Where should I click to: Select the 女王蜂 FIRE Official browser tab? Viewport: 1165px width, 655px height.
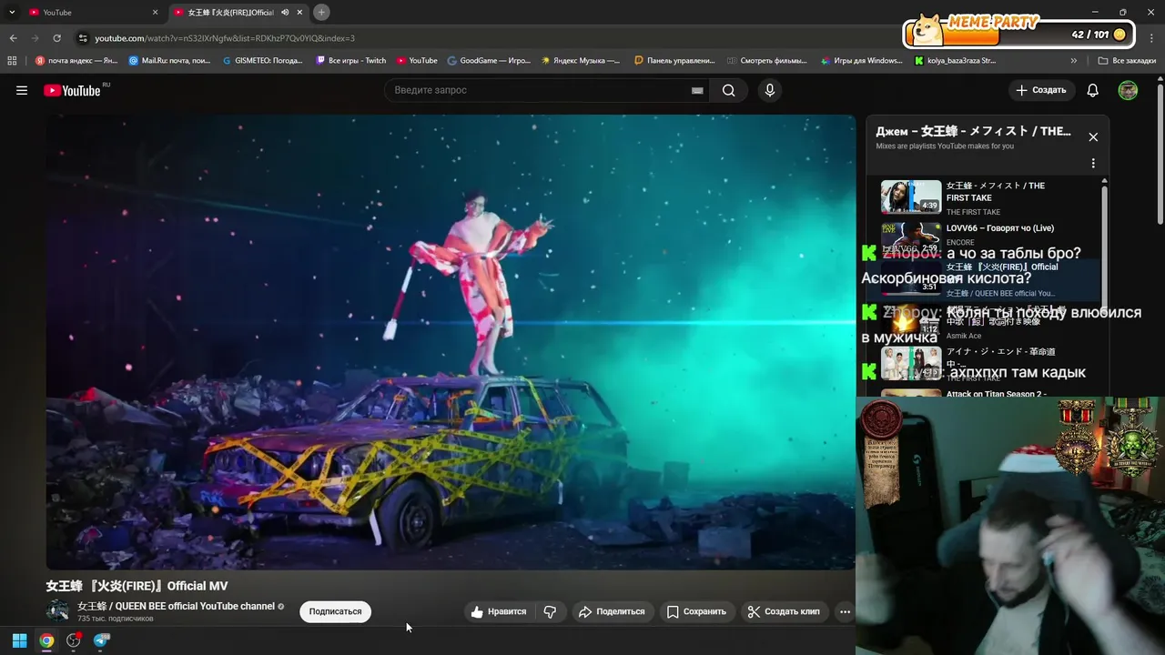pyautogui.click(x=229, y=12)
